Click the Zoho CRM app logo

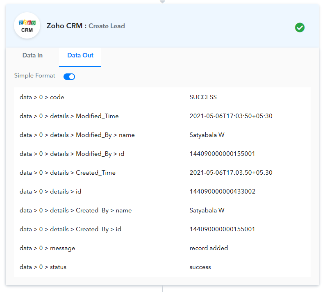click(x=27, y=26)
